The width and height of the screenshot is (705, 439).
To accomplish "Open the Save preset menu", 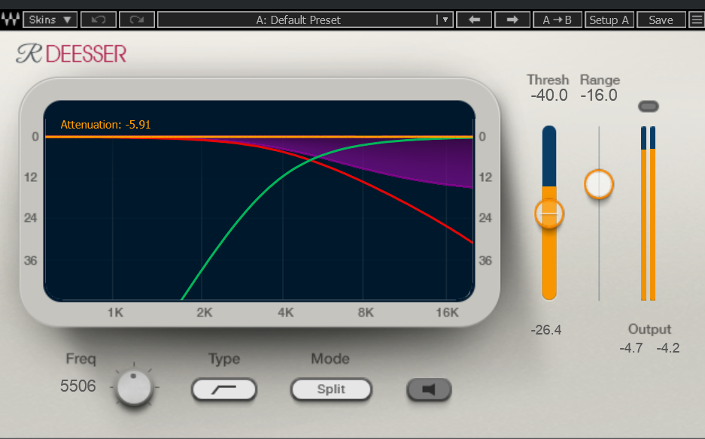I will pos(661,20).
